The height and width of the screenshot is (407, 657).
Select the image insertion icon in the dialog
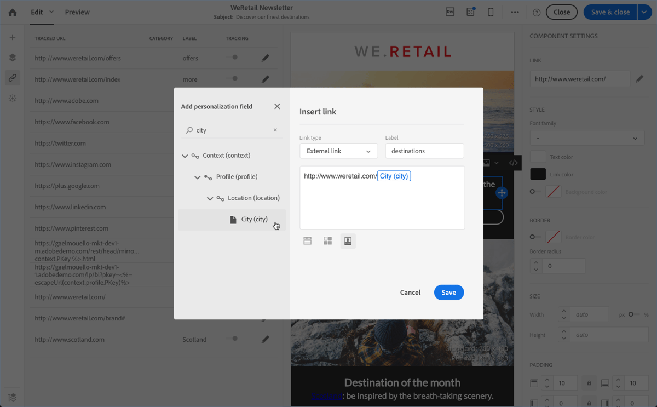click(x=348, y=240)
